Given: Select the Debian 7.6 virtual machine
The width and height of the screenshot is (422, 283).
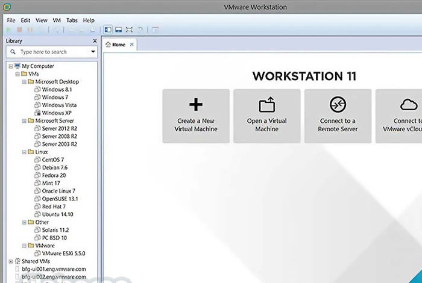Looking at the screenshot, I should 51,167.
